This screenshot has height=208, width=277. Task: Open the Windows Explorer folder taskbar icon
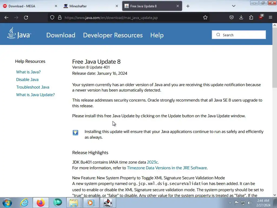74,203
